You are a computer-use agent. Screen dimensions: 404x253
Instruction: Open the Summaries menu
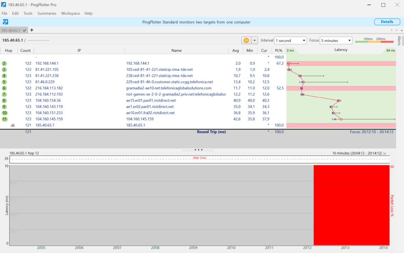pyautogui.click(x=47, y=13)
